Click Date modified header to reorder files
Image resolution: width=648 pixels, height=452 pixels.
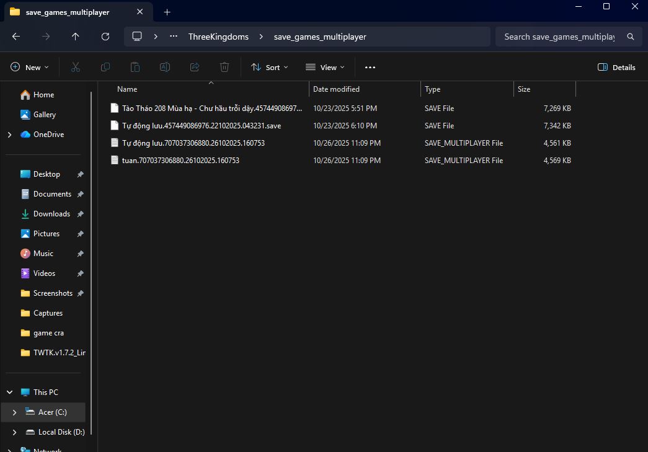tap(336, 89)
